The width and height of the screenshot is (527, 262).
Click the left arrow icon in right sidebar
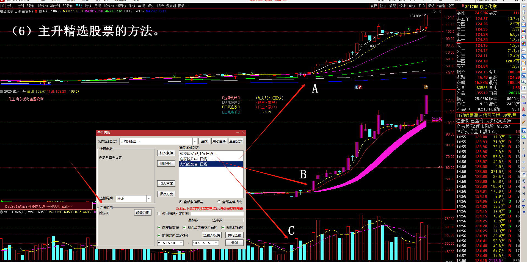point(523,6)
